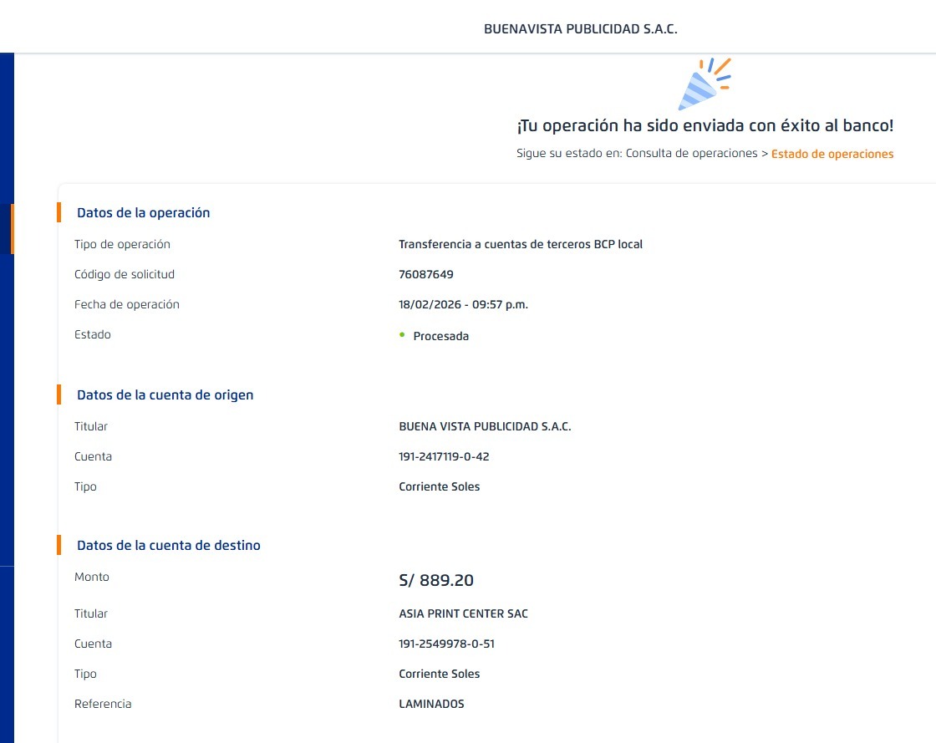Click the BUENAVISTA PUBLICIDAD S.A.C. header title

pos(580,28)
